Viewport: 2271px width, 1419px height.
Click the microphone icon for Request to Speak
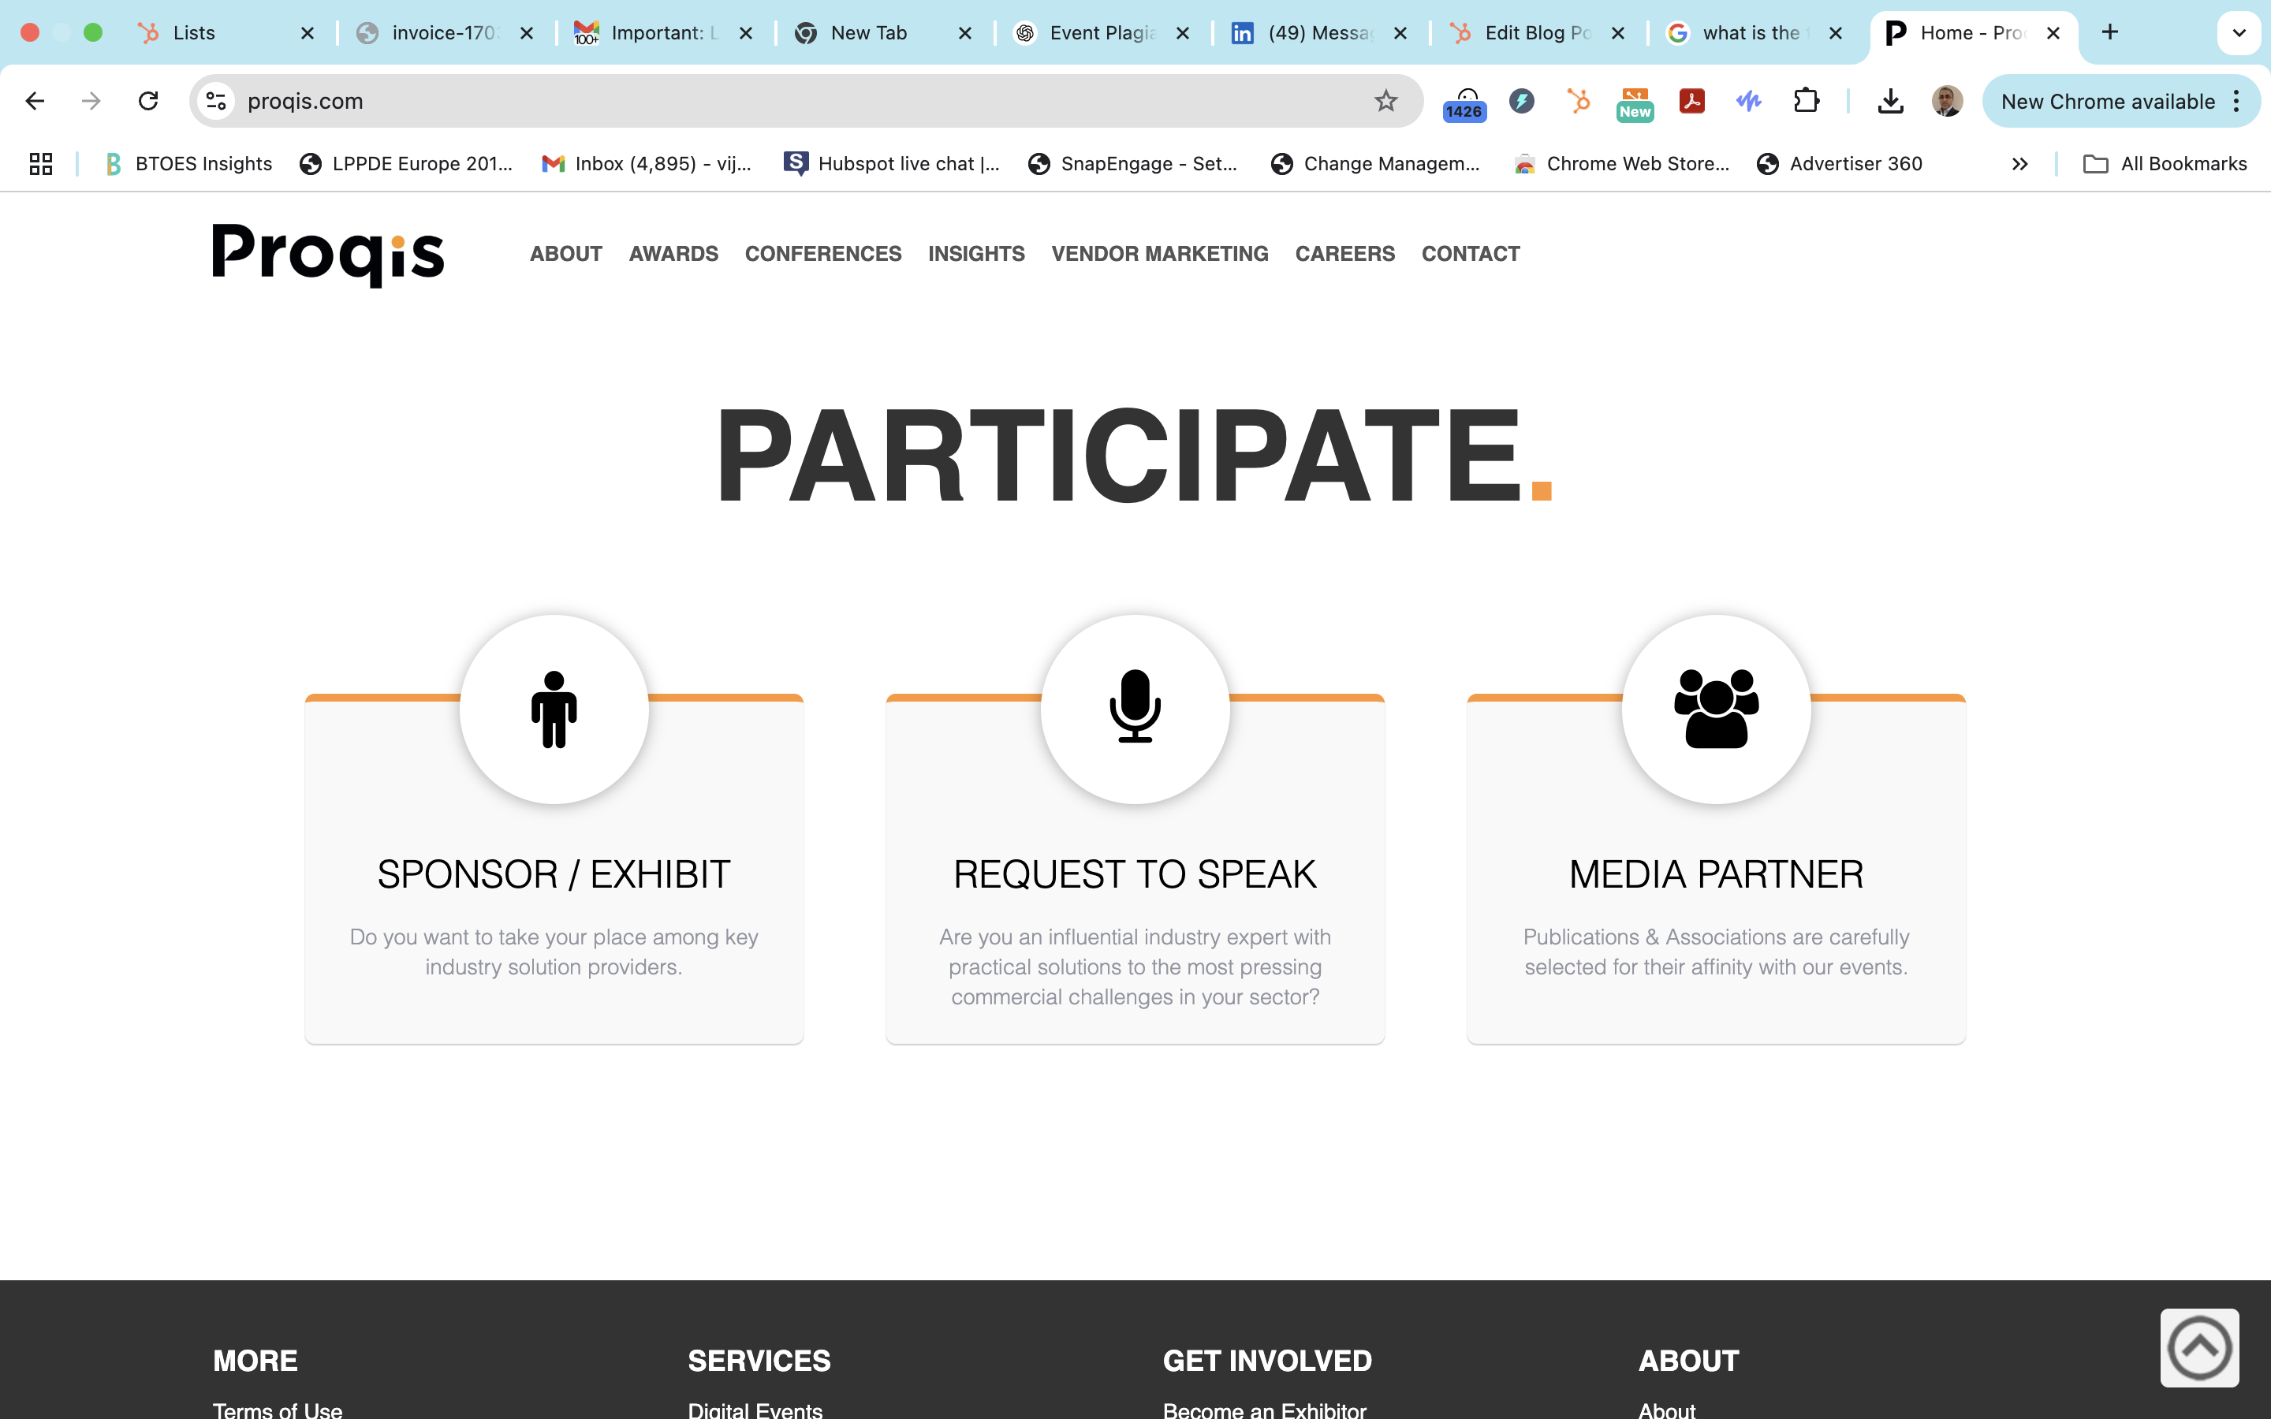pyautogui.click(x=1135, y=708)
